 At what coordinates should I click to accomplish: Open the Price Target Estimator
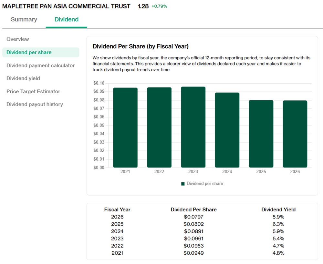(33, 91)
